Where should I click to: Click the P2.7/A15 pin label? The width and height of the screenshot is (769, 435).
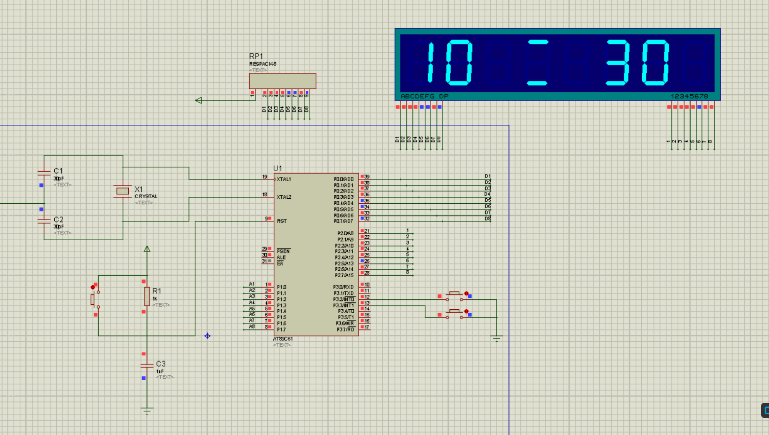point(344,275)
